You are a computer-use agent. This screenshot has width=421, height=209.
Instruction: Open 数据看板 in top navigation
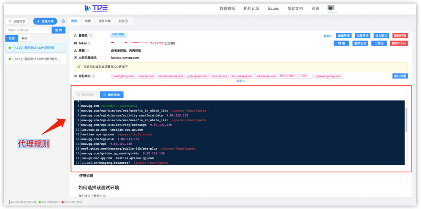pyautogui.click(x=227, y=8)
